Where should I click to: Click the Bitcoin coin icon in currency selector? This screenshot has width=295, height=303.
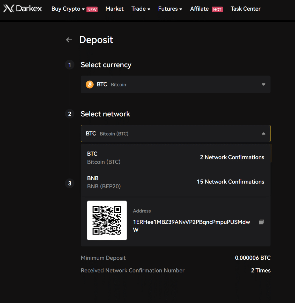coord(90,84)
